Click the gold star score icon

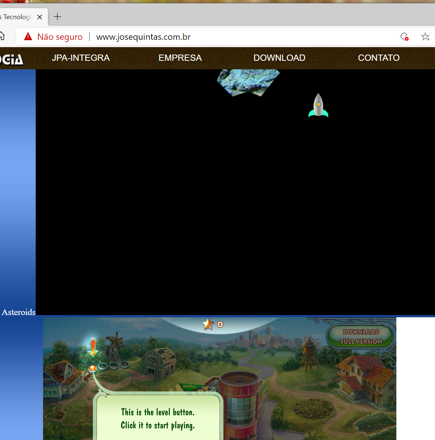coord(208,324)
